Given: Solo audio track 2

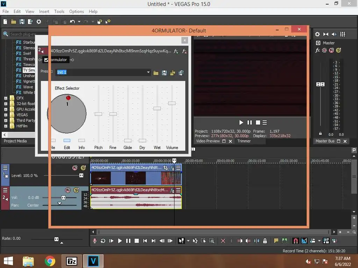Looking at the screenshot, I should [x=76, y=190].
